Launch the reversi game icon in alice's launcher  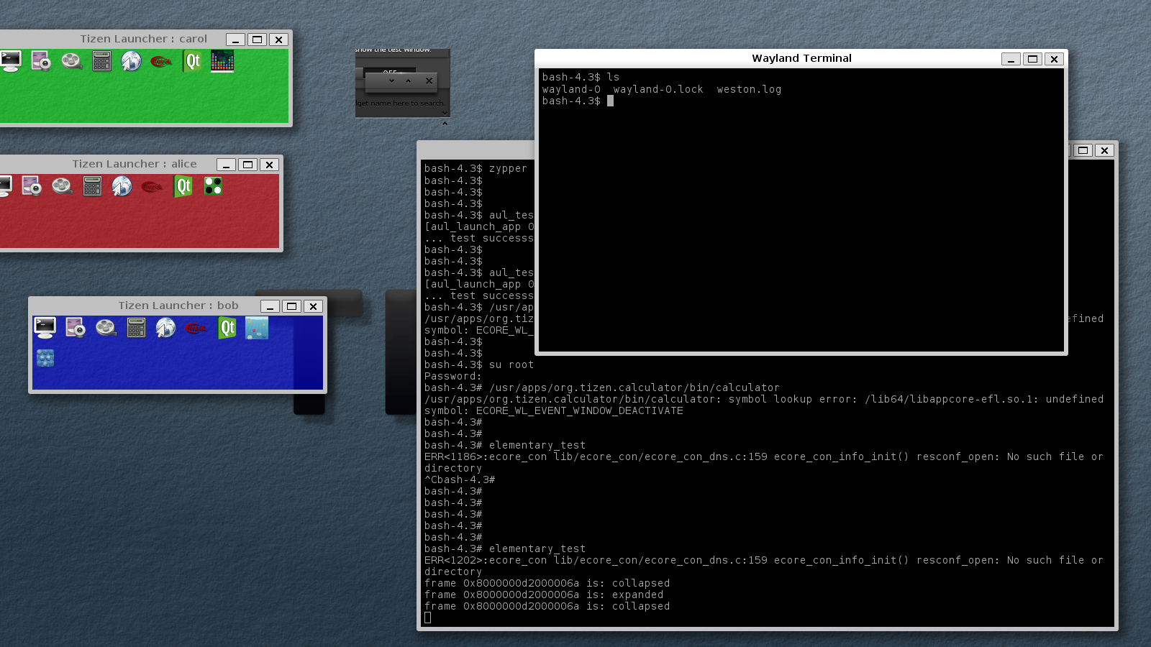[213, 186]
